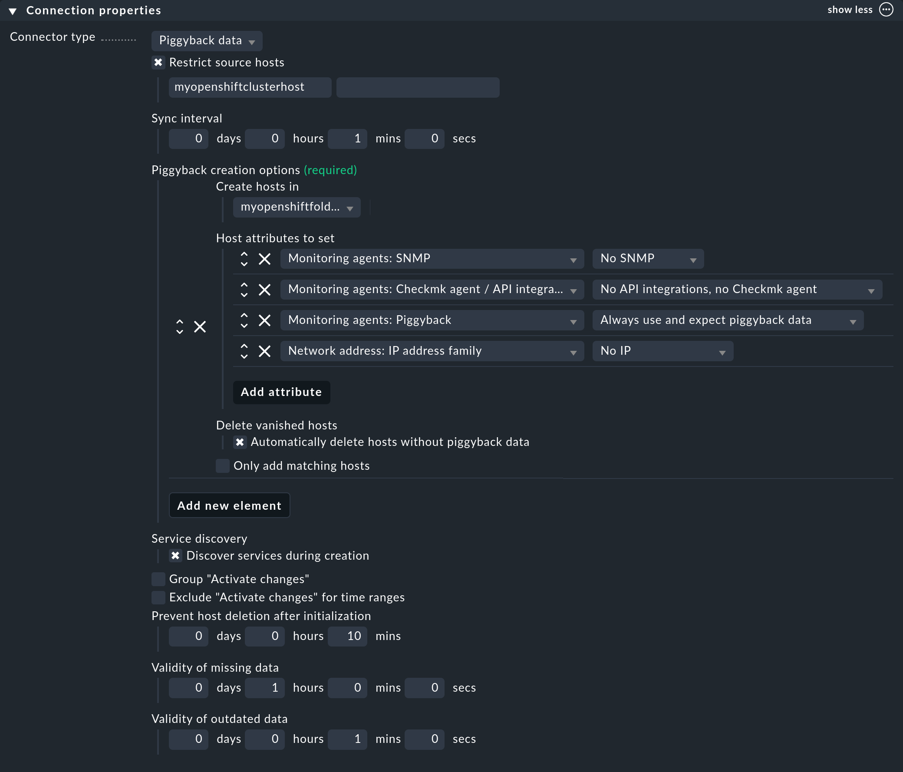
Task: Select the Collapse Connection properties expander
Action: pyautogui.click(x=14, y=10)
